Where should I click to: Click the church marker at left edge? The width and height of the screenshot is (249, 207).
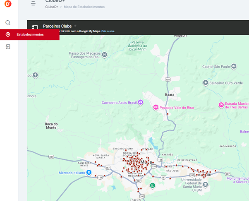pos(35,75)
